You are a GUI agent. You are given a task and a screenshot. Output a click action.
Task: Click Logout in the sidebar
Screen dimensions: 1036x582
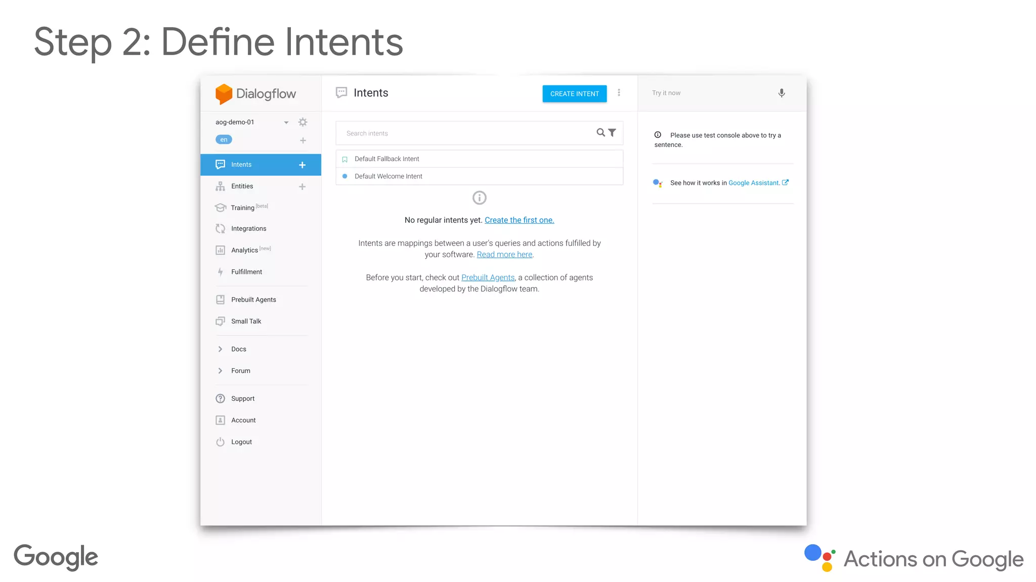tap(241, 442)
